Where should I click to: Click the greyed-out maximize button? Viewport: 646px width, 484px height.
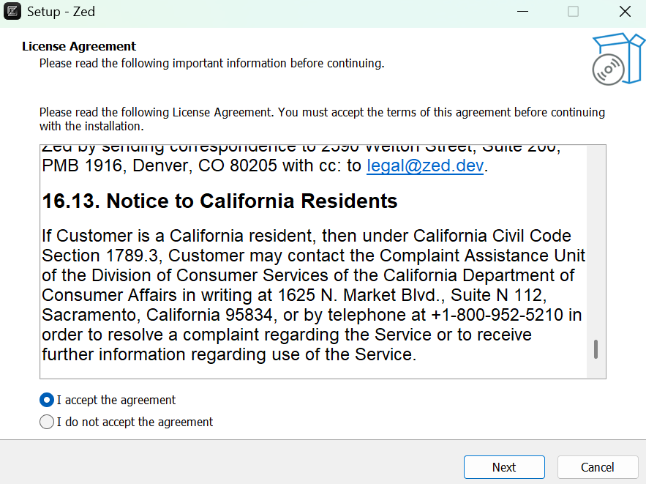573,12
